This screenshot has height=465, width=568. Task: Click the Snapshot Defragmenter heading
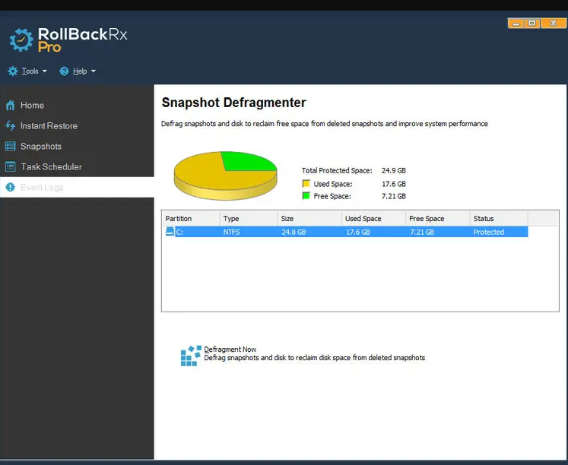click(233, 103)
